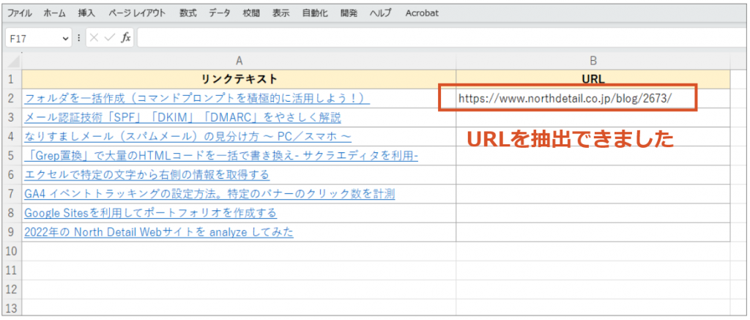Click the formula bar cancel X icon
This screenshot has width=750, height=320.
click(94, 38)
